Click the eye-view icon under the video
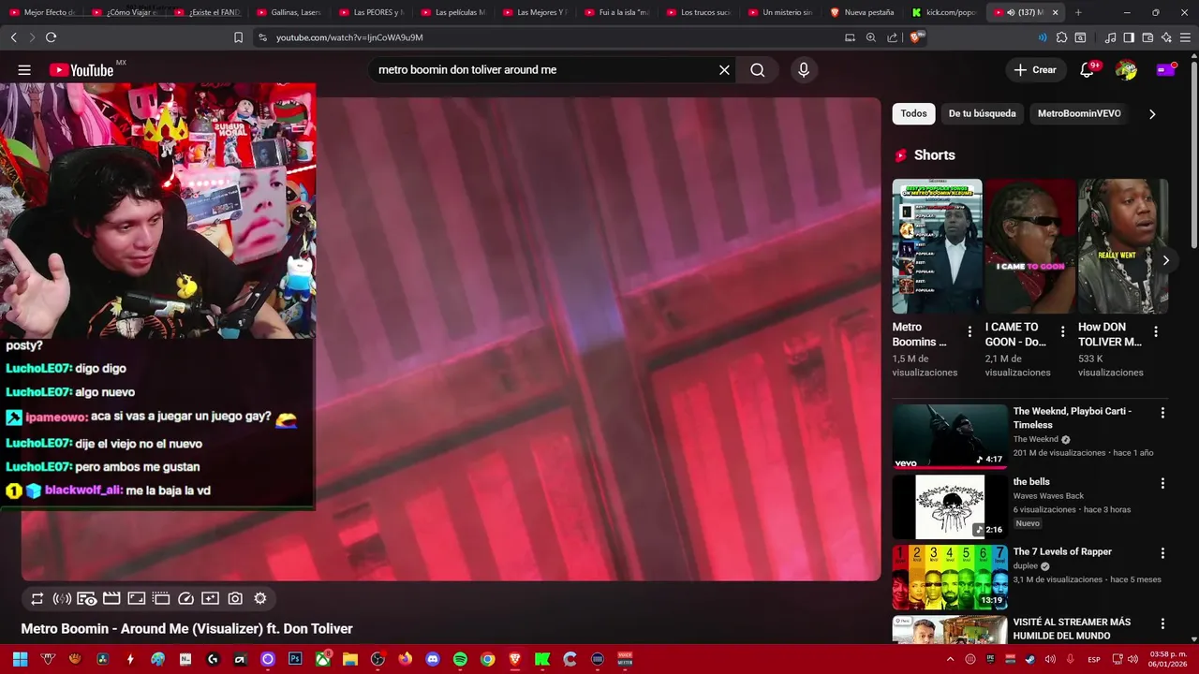Screen dimensions: 1199x674 86,598
